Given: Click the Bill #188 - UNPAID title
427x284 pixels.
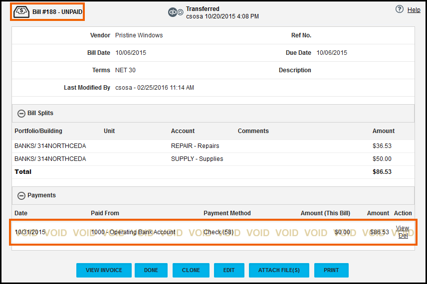Looking at the screenshot, I should pos(57,12).
